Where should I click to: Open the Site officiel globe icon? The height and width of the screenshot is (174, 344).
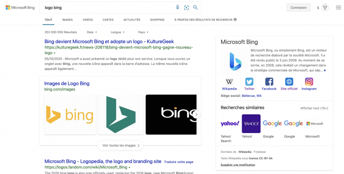(x=289, y=82)
